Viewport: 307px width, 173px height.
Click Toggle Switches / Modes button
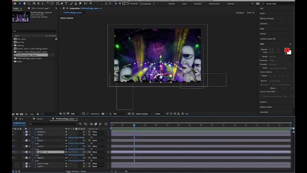click(x=76, y=171)
